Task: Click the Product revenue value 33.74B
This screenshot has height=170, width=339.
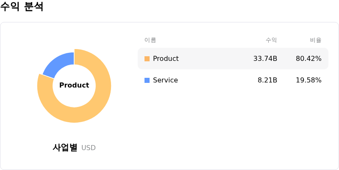Action: [x=265, y=59]
